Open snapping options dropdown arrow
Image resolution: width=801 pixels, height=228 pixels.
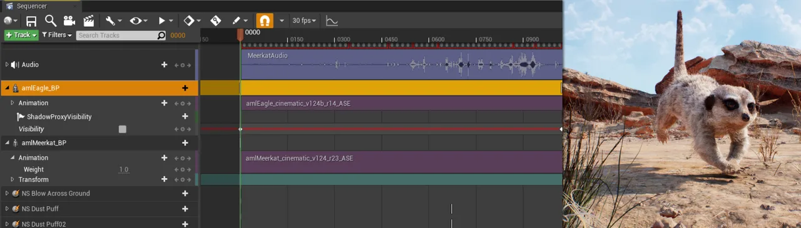tap(282, 21)
